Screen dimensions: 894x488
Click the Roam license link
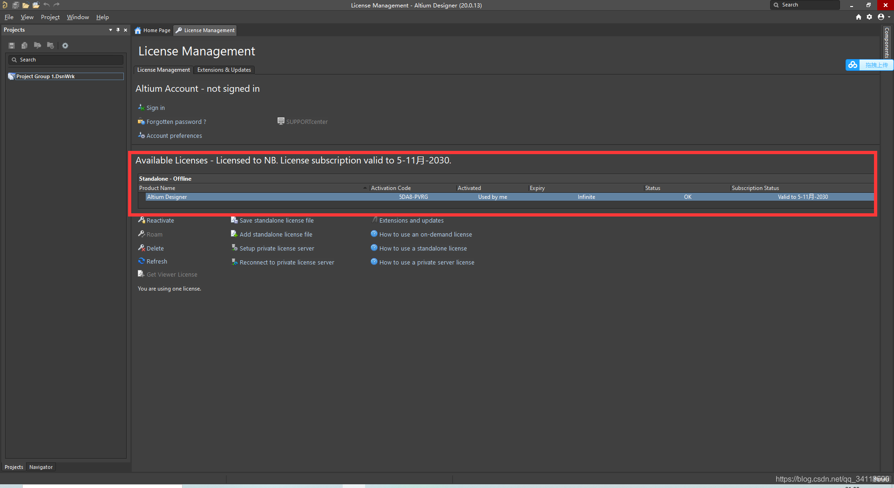(x=155, y=235)
